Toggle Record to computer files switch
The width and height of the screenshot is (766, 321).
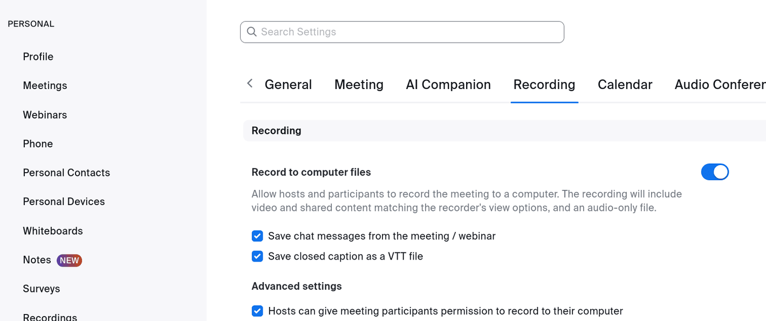point(715,172)
